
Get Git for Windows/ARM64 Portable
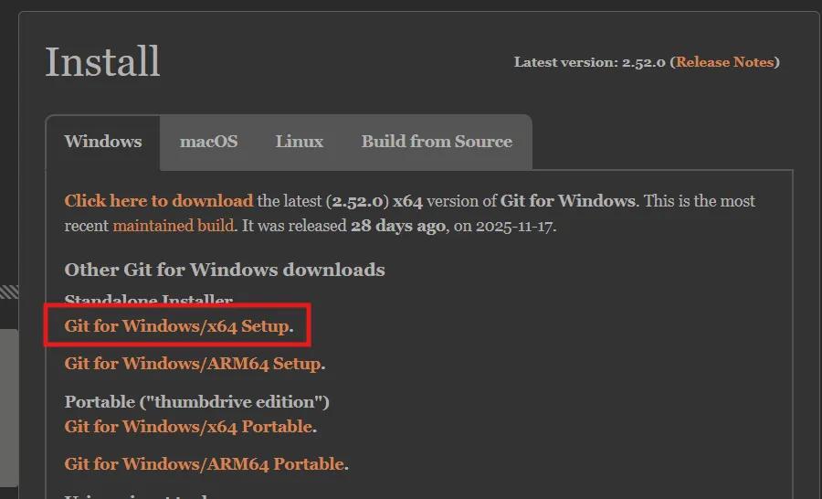tap(205, 464)
